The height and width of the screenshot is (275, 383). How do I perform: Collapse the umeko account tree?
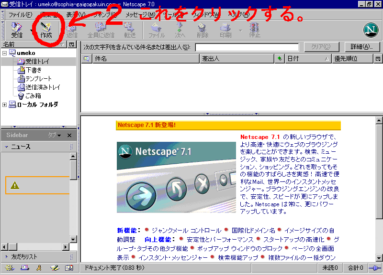click(5, 53)
